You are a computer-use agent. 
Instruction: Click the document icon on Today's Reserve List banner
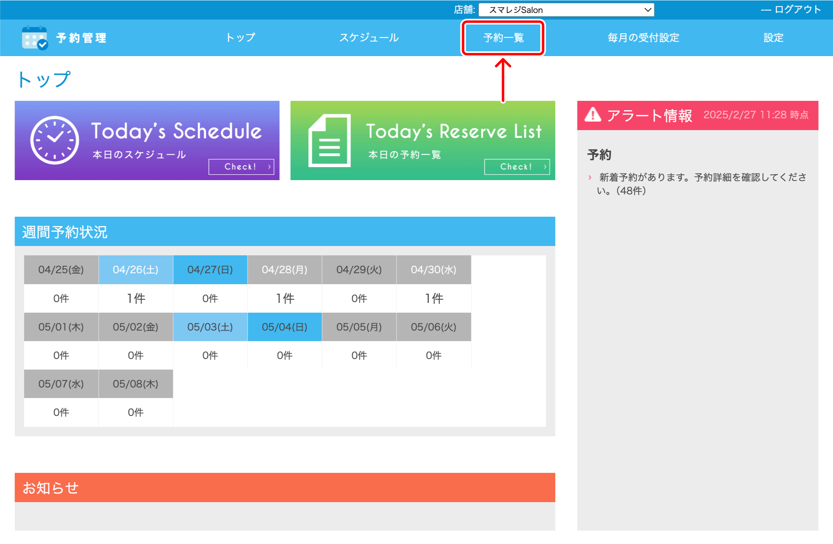[329, 141]
